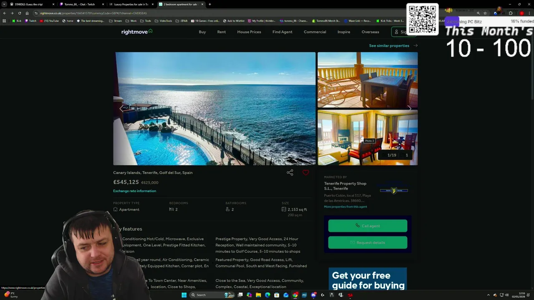Open the balcony table photo thumbnail
534x300 pixels.
point(368,80)
